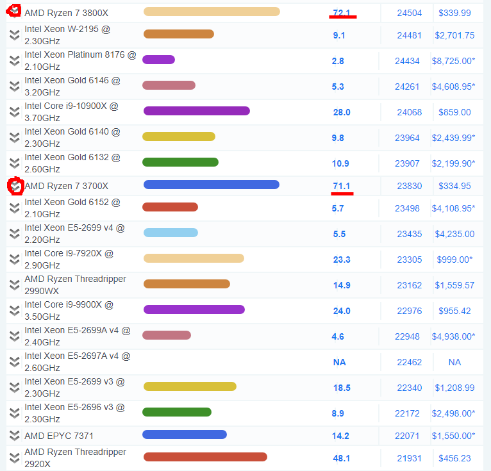
Task: Click the 23830 CPU mark score
Action: [410, 186]
